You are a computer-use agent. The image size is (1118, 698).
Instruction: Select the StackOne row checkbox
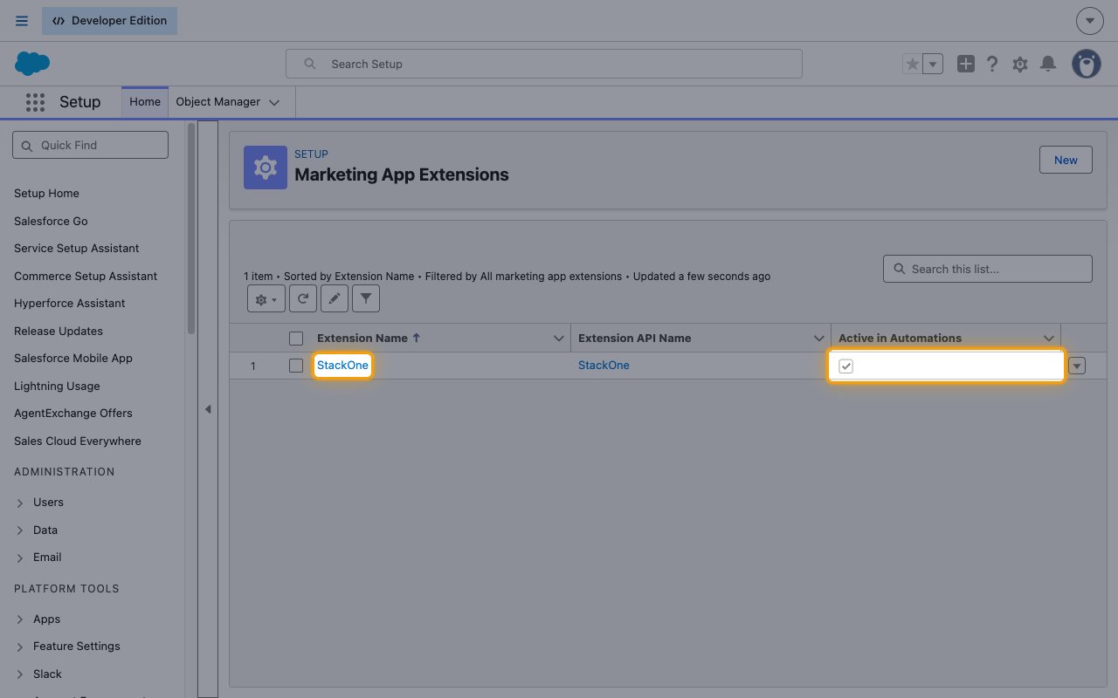[296, 366]
